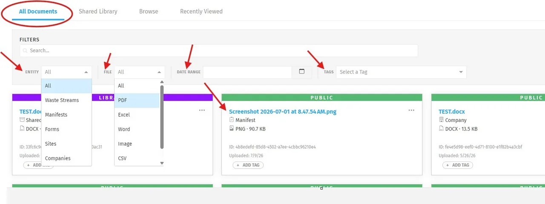Viewport: 545px width, 204px height.
Task: Open the Select a Tag dropdown
Action: (x=401, y=72)
